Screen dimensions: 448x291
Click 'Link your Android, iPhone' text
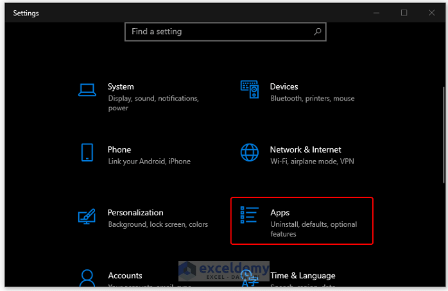149,162
